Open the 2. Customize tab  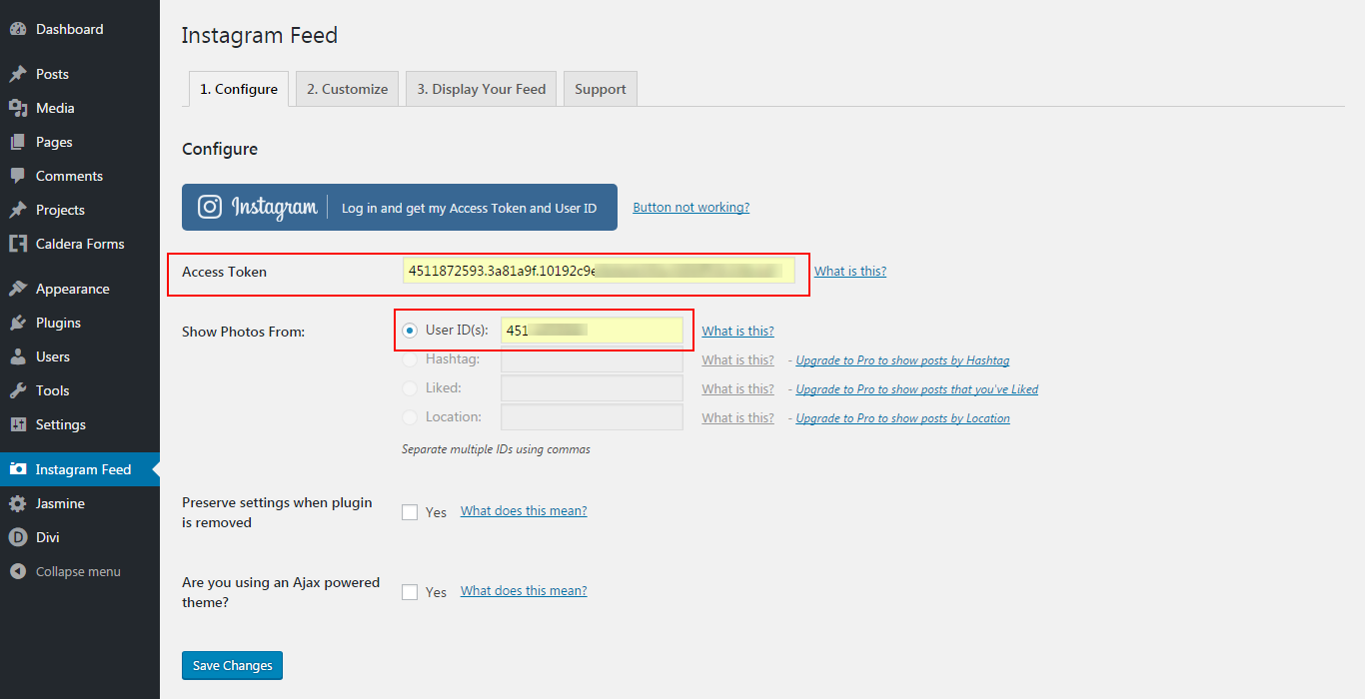348,89
